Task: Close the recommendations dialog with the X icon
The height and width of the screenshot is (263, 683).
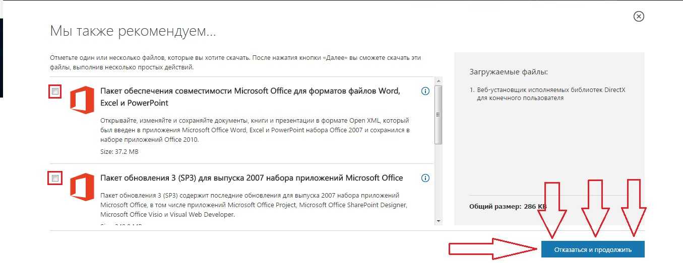Action: (639, 17)
